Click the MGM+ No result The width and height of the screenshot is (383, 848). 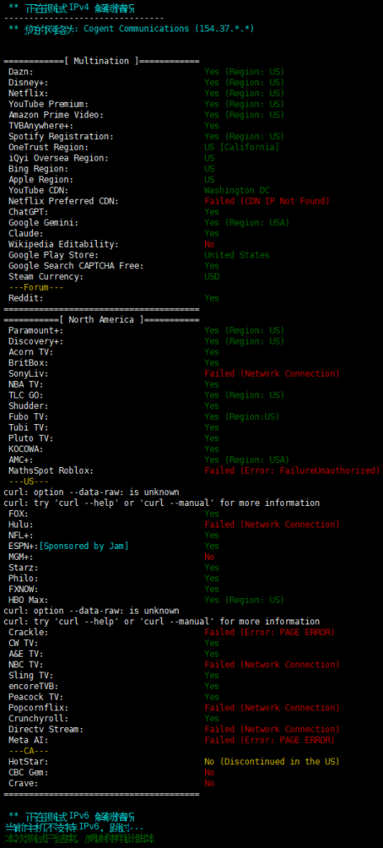coord(209,557)
